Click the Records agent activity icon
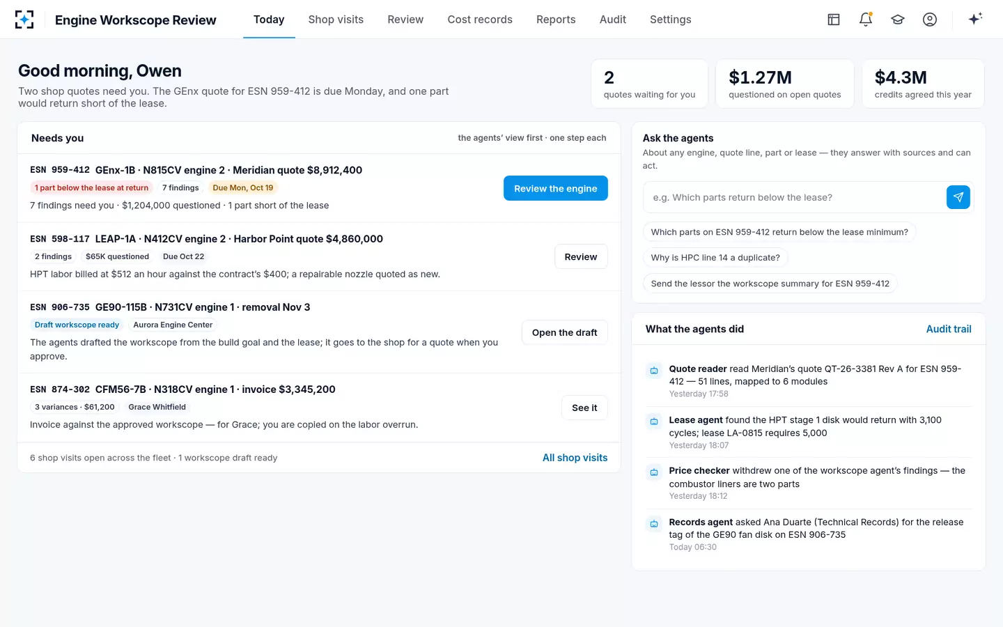The width and height of the screenshot is (1003, 627). pos(654,524)
